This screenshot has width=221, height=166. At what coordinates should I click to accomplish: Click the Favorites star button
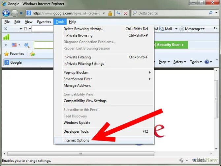tap(14, 53)
